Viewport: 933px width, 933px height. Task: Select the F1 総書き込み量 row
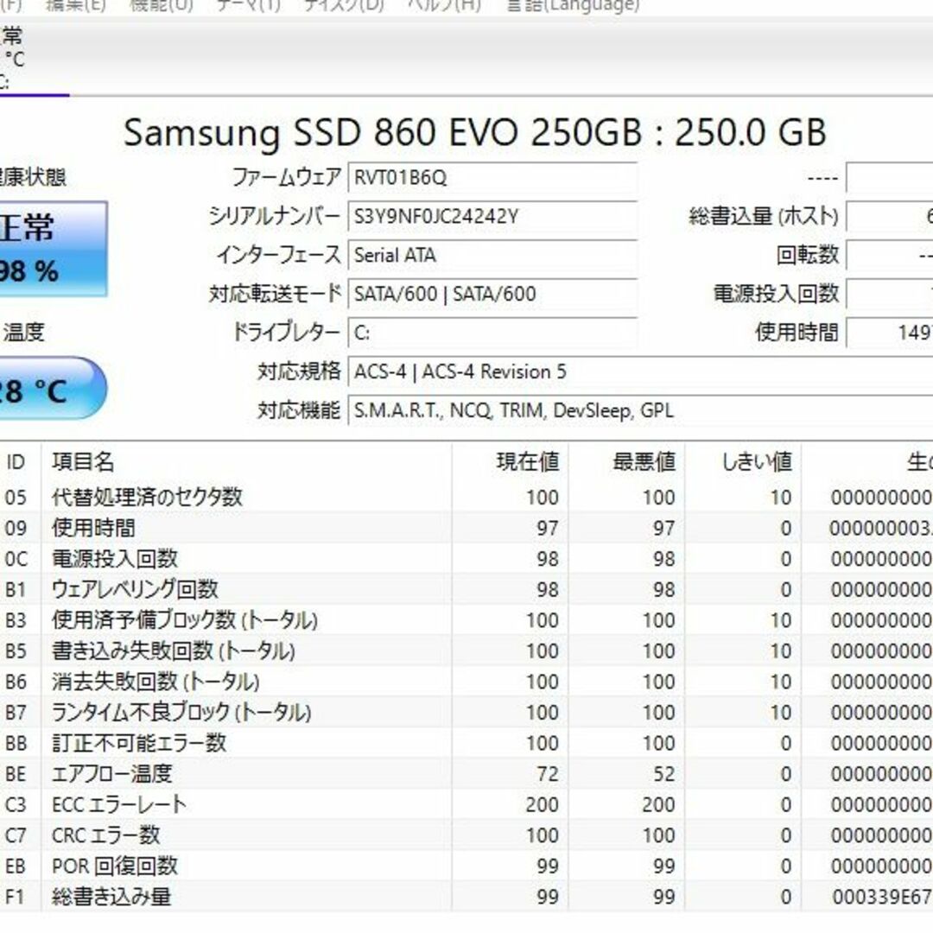coord(466,898)
